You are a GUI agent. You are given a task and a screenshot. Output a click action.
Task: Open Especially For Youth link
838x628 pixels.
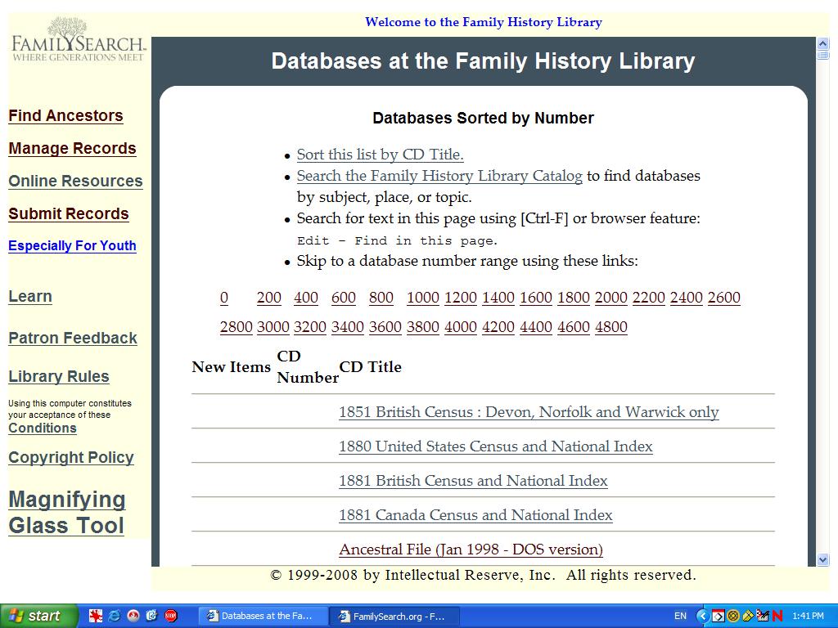[x=72, y=245]
